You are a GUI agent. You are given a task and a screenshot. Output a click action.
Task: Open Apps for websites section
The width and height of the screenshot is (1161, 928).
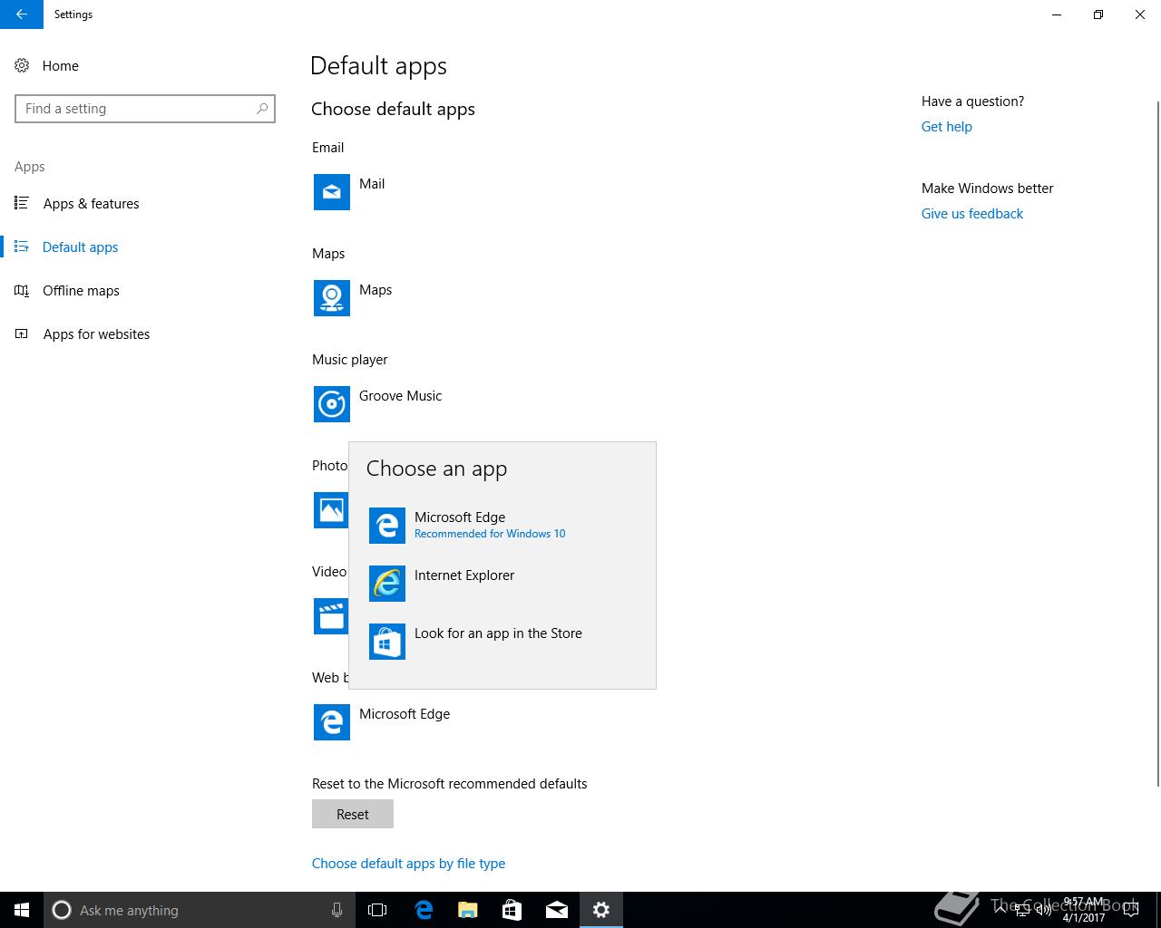(x=96, y=334)
